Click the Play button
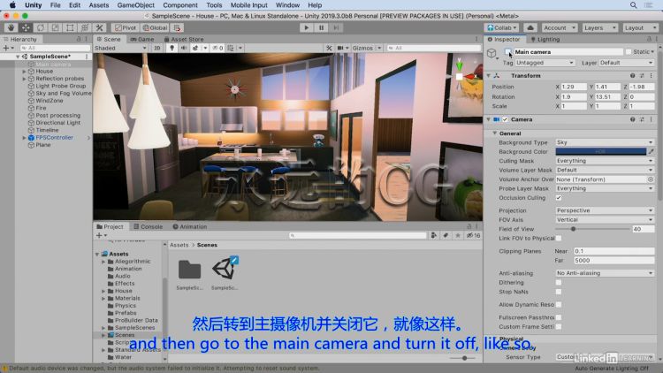The image size is (663, 373). [x=307, y=27]
